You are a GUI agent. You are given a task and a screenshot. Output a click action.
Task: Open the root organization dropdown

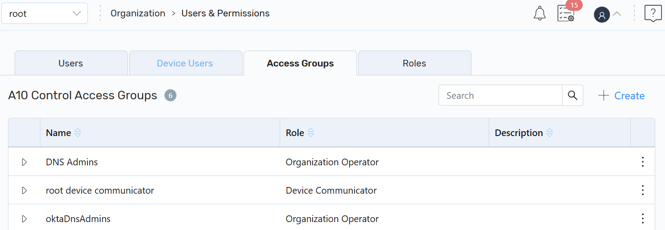45,14
